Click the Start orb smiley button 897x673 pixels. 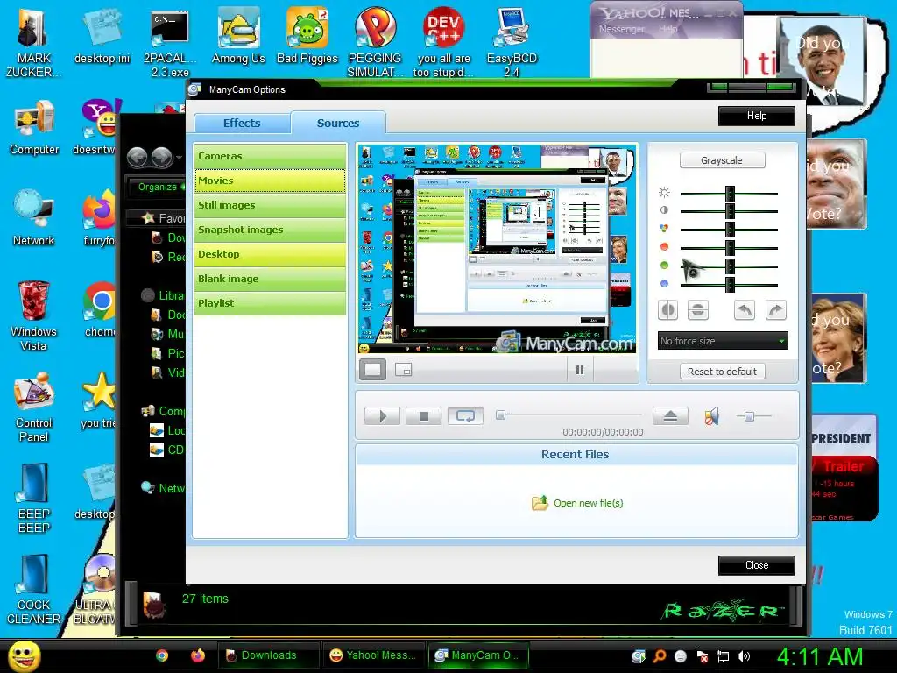pyautogui.click(x=24, y=655)
